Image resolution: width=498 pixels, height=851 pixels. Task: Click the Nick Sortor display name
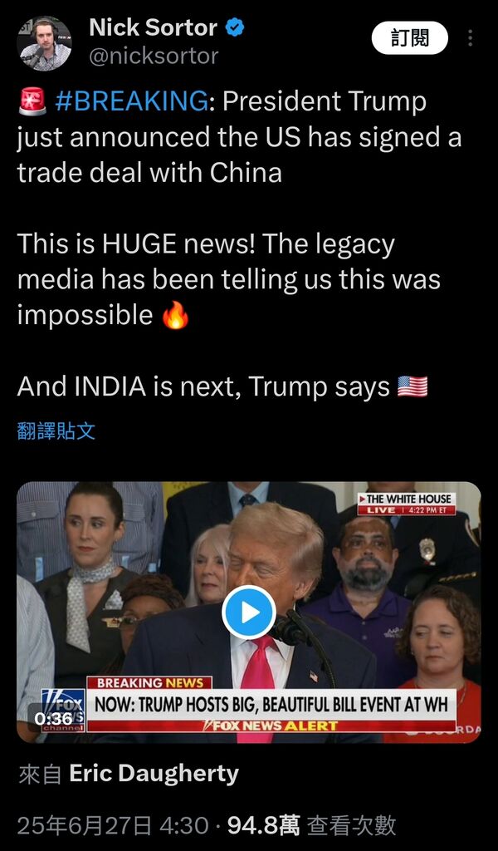coord(154,27)
